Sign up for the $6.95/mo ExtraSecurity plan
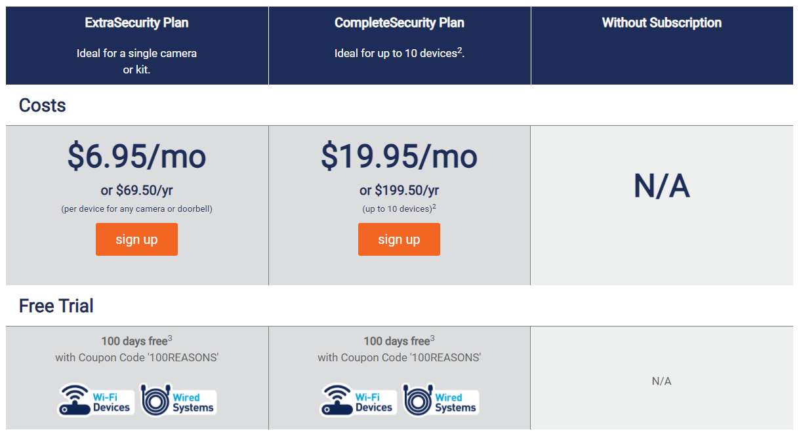Image resolution: width=801 pixels, height=438 pixels. coord(136,239)
